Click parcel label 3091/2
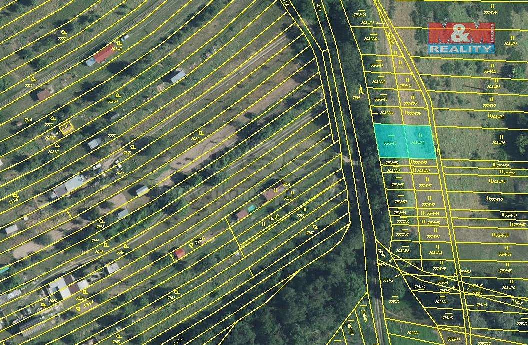The image size is (528, 345). [x=388, y=280]
